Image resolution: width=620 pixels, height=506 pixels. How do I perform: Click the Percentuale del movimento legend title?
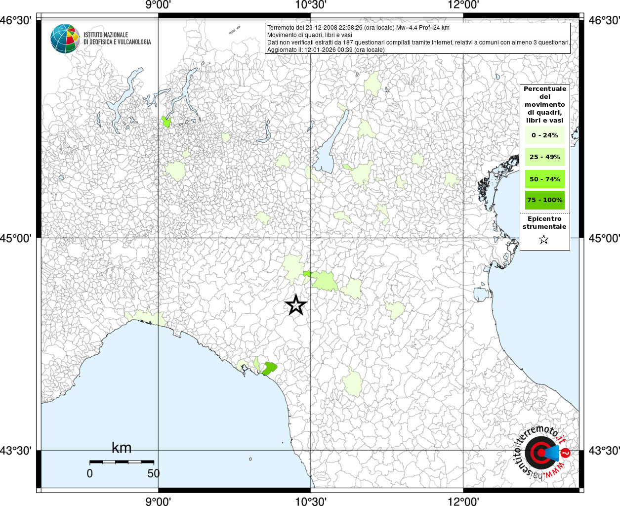pyautogui.click(x=544, y=105)
